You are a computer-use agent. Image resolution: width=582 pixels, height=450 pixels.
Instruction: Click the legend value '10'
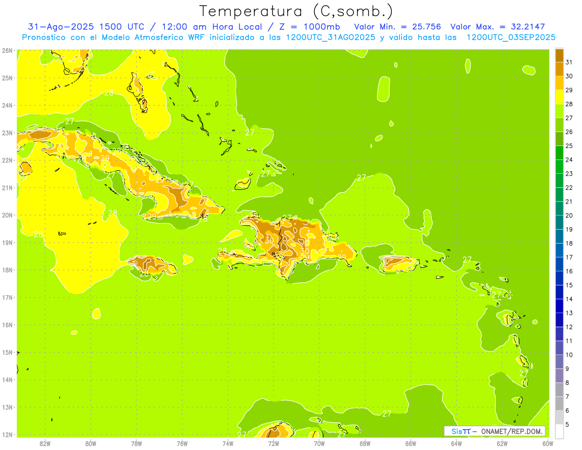(569, 355)
